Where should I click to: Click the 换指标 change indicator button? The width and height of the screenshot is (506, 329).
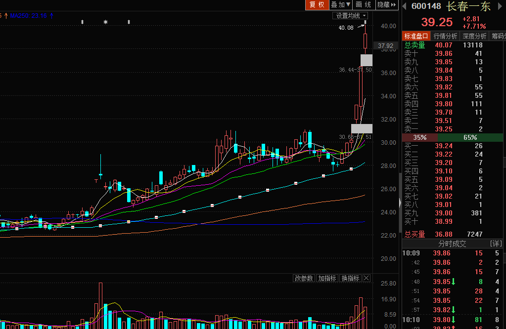point(350,278)
